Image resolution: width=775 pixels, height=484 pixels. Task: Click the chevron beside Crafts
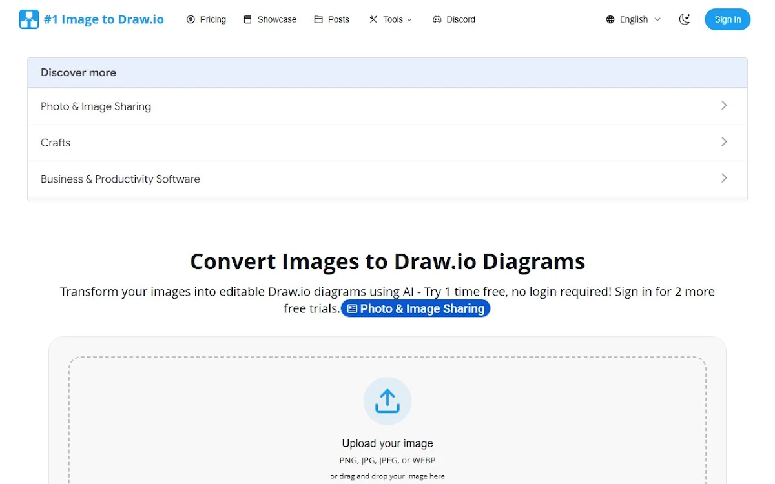[x=724, y=141]
